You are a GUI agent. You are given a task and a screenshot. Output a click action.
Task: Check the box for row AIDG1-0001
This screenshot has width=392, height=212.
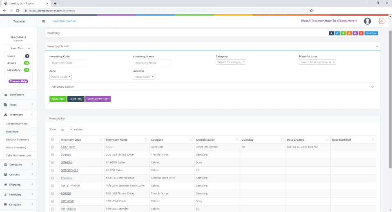click(x=53, y=147)
